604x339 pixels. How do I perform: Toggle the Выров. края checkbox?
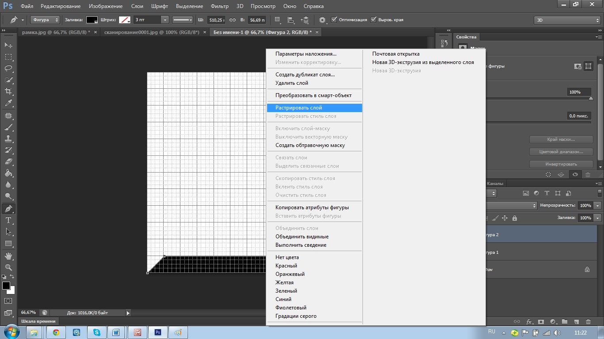374,20
